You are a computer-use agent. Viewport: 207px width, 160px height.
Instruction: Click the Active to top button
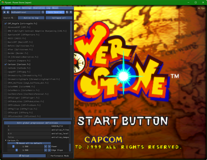coord(31,18)
